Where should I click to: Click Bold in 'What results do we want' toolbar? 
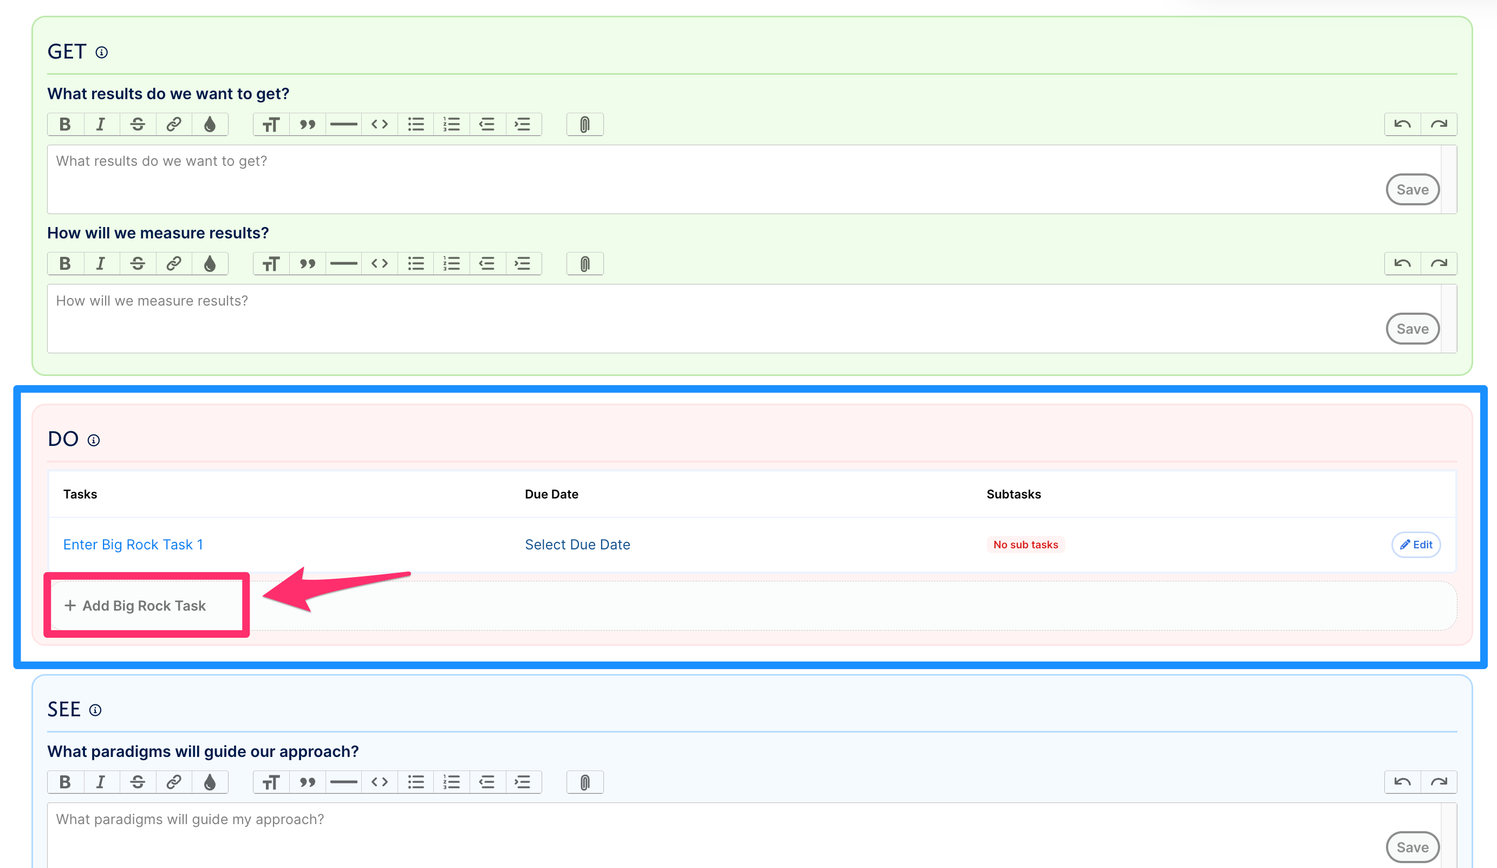click(x=66, y=124)
